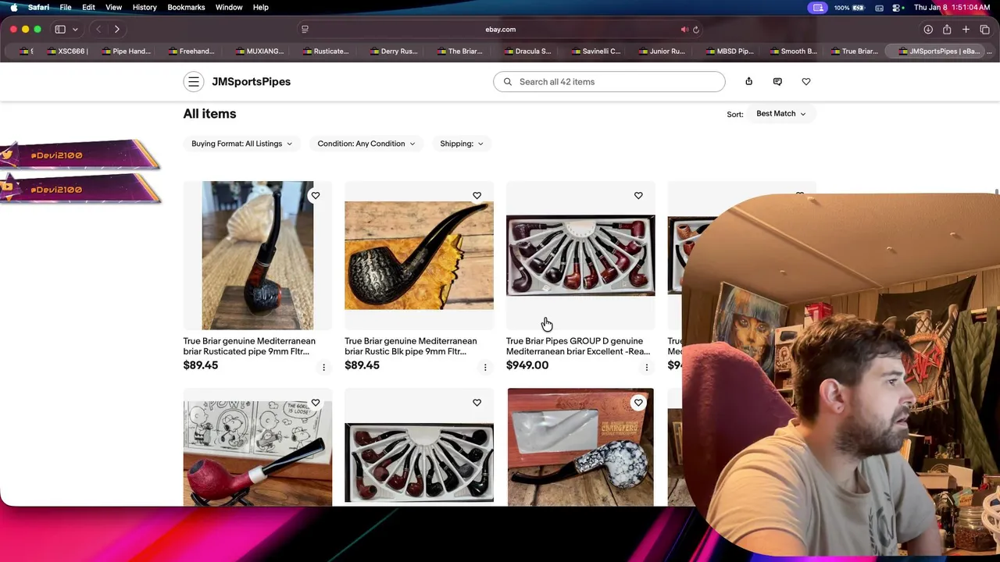Expand the Buying Format: All Listings filter
Screen dimensions: 1000x562
[x=241, y=144]
